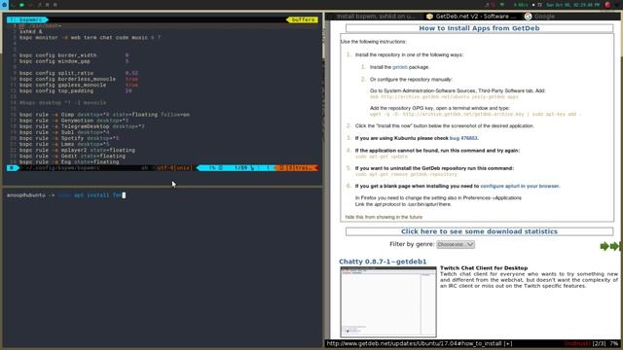Click the 'bspc config window_gap' line
The width and height of the screenshot is (623, 350).
click(x=74, y=61)
